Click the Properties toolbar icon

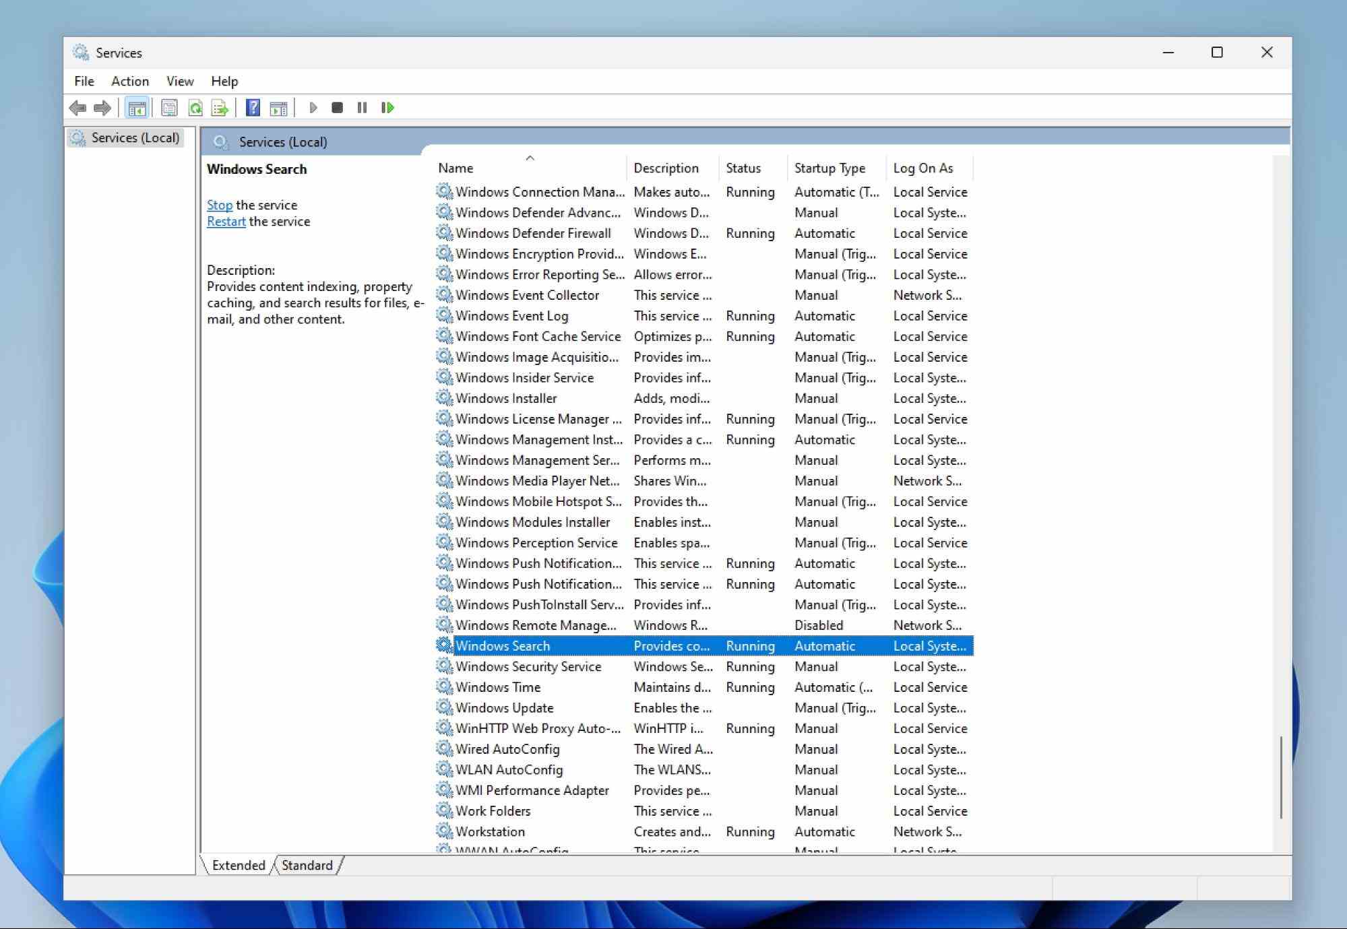pos(167,107)
